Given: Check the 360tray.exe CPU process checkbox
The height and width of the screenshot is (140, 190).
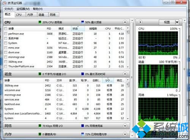Looking at the screenshot, I should [6, 62].
